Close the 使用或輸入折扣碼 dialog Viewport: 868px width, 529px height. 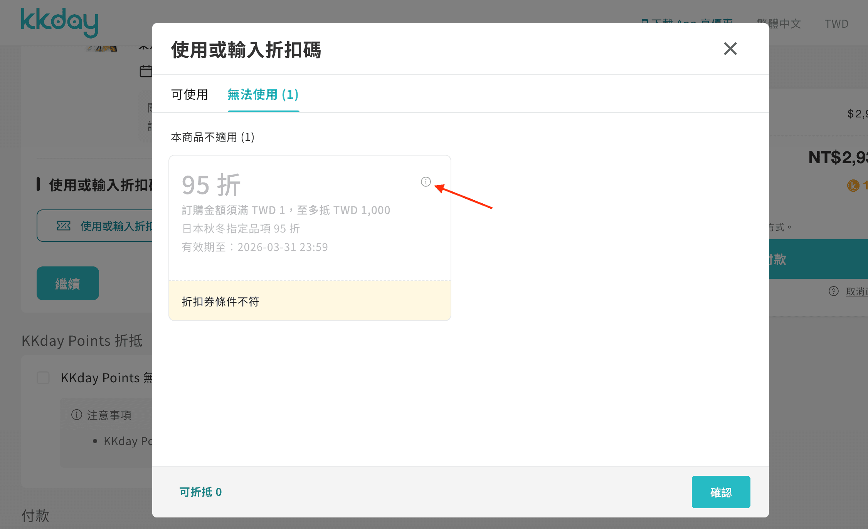point(730,49)
